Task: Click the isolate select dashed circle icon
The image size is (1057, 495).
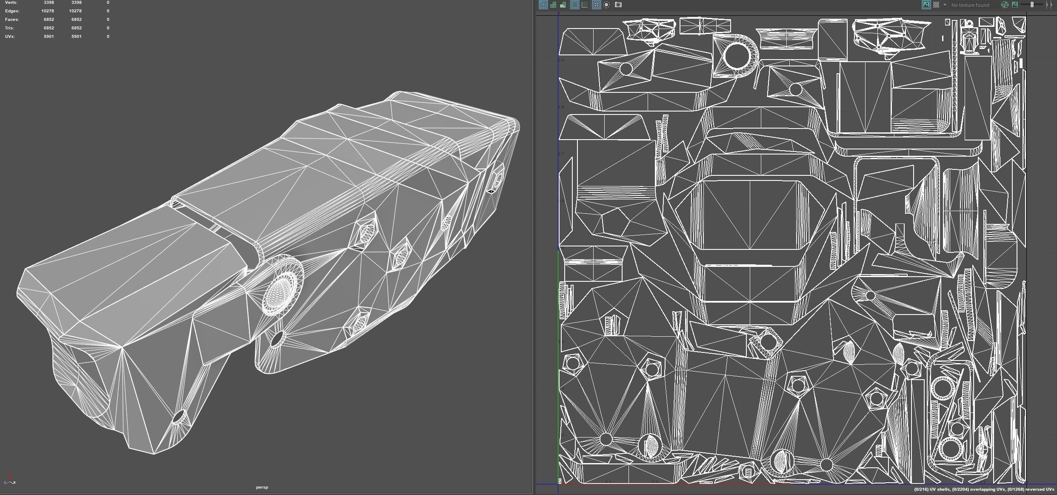Action: pyautogui.click(x=607, y=5)
